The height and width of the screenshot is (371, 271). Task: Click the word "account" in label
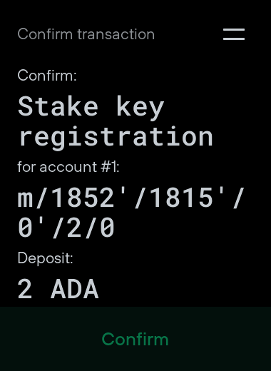coord(68,167)
